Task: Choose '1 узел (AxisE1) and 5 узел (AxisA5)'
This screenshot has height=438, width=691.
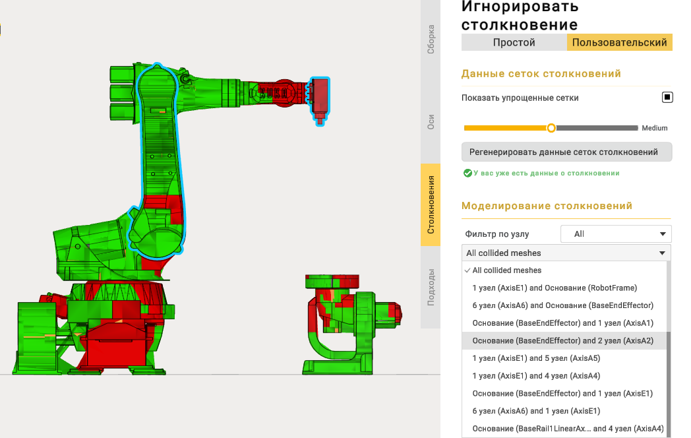Action: pyautogui.click(x=536, y=358)
